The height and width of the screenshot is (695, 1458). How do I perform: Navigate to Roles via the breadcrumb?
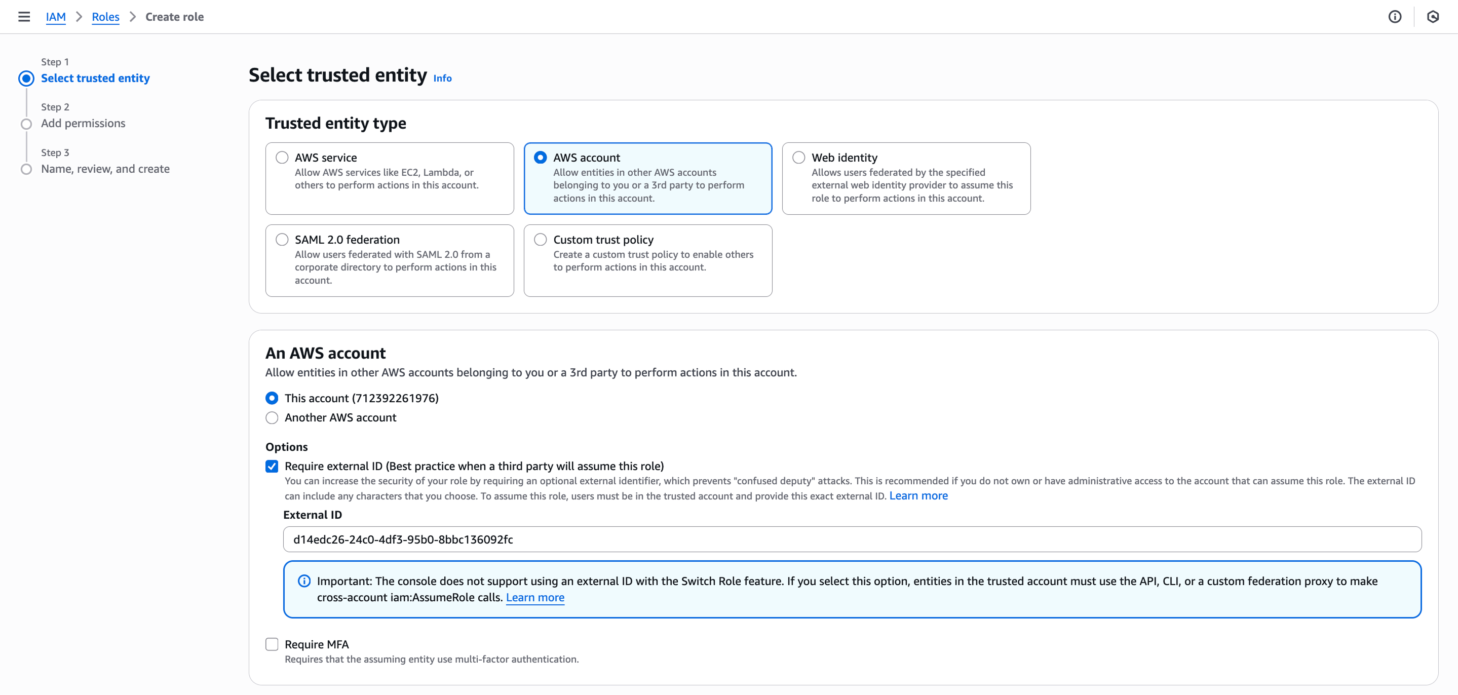(105, 16)
